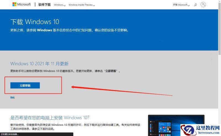
Task: Open the 软件下载 home link
Action: (x=44, y=5)
